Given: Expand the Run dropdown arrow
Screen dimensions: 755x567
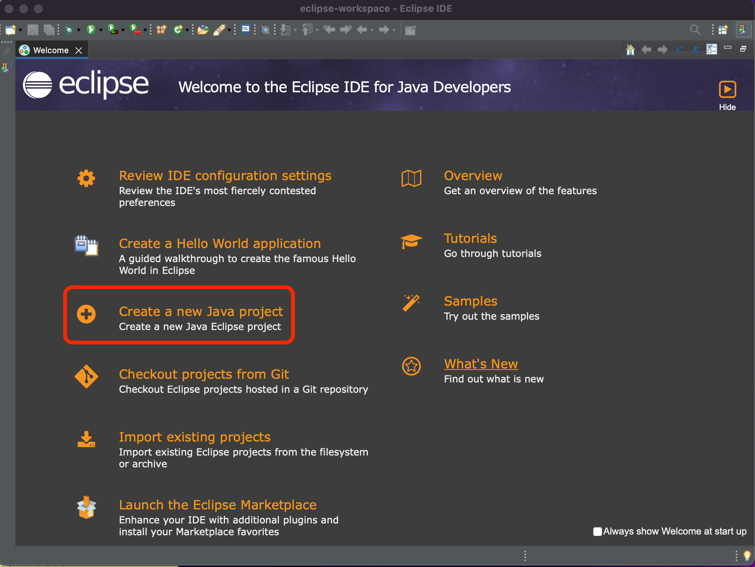Looking at the screenshot, I should (100, 30).
